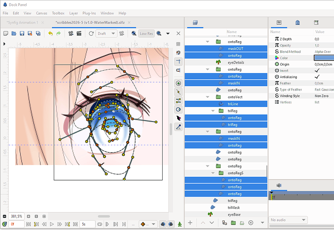Screen dimensions: 334x230
Task: Click the Open file folder icon
Action: click(14, 33)
